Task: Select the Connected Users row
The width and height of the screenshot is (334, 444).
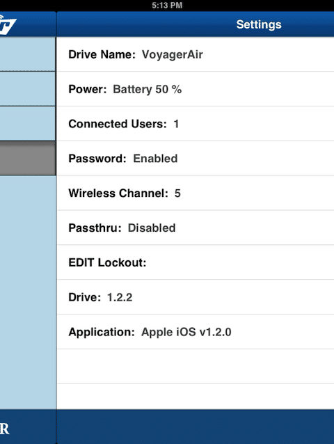Action: tap(196, 124)
